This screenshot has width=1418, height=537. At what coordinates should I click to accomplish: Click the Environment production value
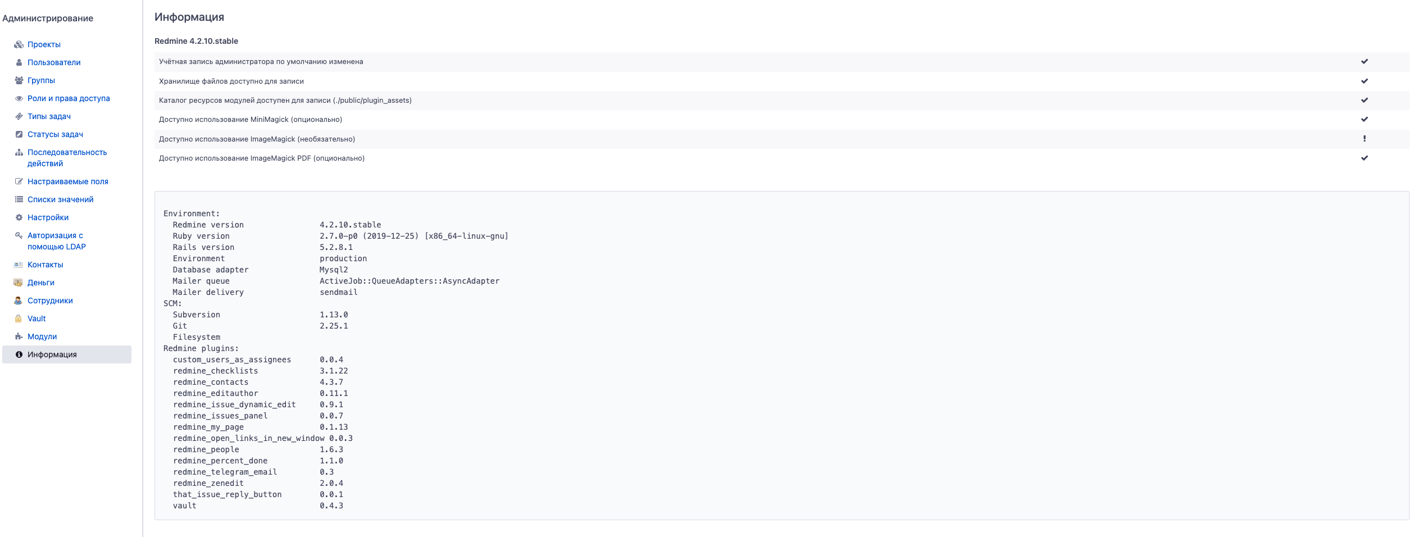pyautogui.click(x=343, y=258)
